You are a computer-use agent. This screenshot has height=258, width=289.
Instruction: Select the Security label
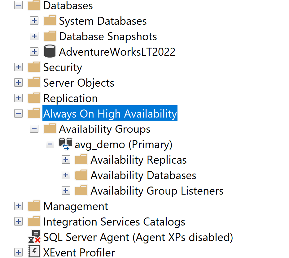63,67
